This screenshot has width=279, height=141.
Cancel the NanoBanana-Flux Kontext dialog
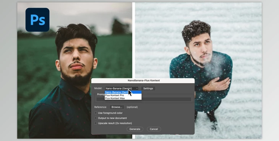point(154,129)
